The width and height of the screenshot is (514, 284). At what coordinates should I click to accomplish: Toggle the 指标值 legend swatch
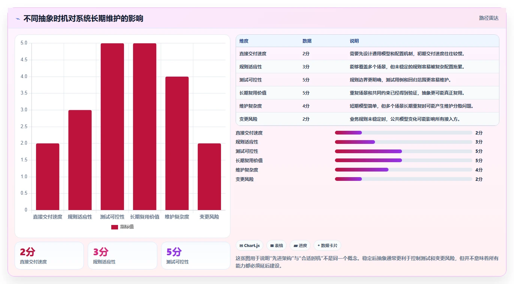(x=115, y=227)
